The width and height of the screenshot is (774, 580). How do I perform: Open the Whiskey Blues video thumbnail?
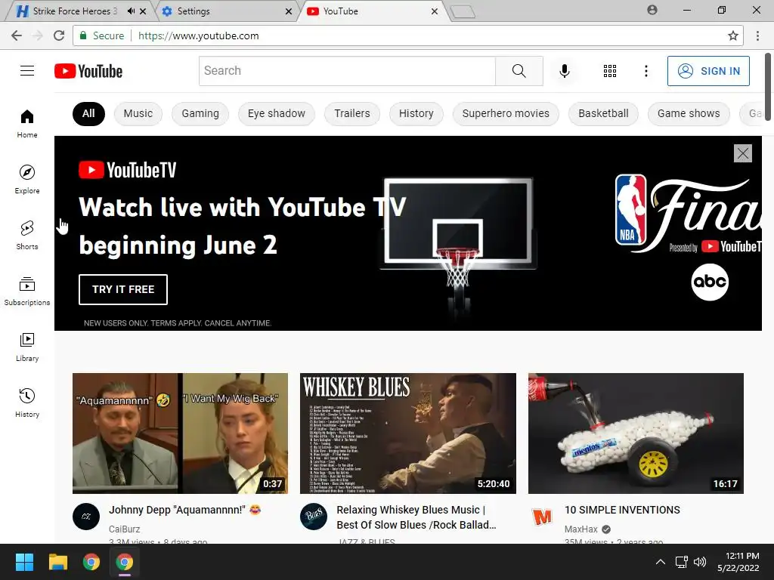(x=407, y=433)
